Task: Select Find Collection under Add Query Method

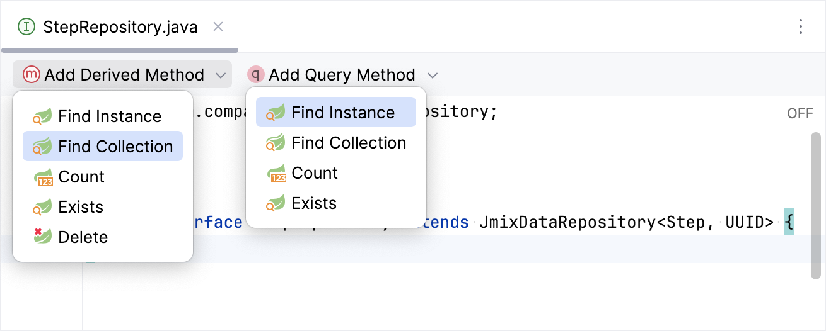Action: [x=349, y=143]
